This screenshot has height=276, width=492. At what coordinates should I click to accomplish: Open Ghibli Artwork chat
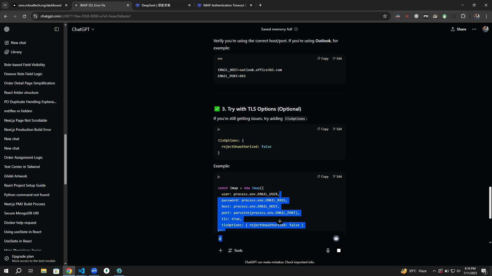[16, 176]
